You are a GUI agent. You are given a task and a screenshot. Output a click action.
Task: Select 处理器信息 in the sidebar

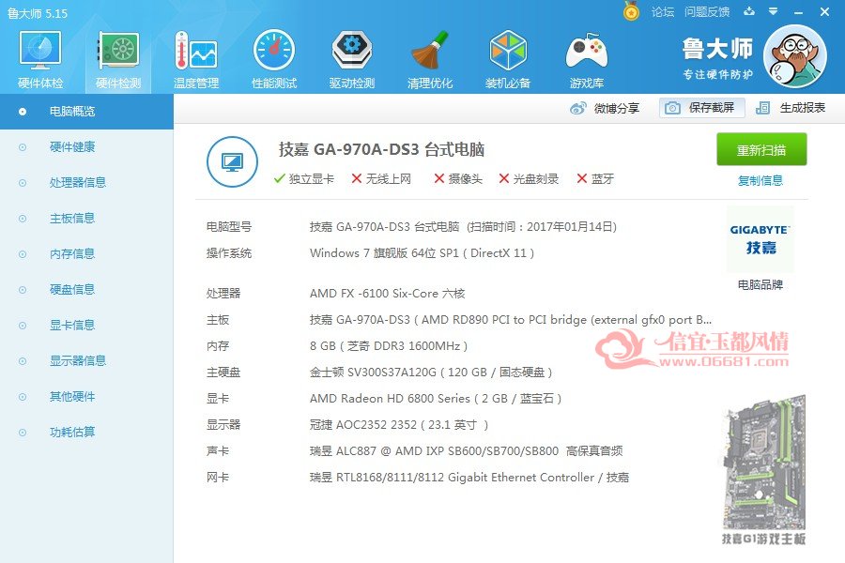[x=78, y=183]
